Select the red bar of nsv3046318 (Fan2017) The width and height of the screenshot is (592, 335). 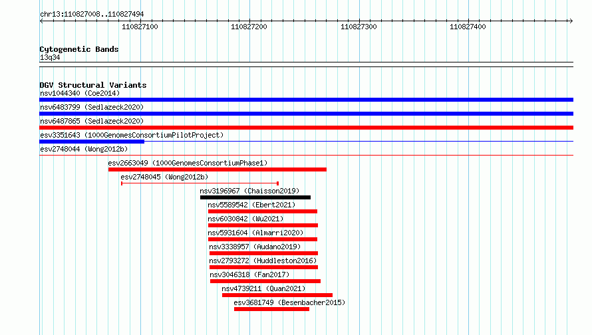[265, 281]
